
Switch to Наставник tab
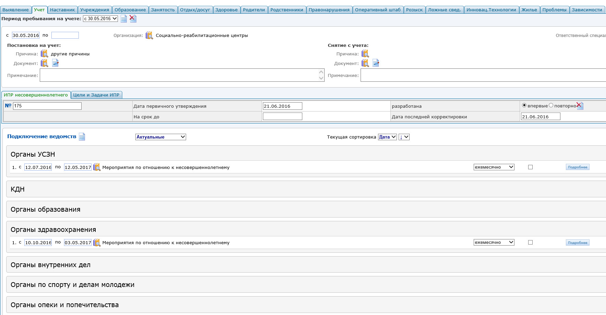pyautogui.click(x=62, y=10)
